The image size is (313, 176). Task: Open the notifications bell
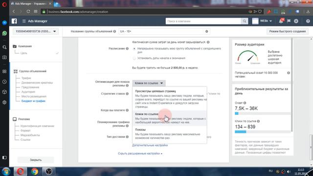pyautogui.click(x=281, y=21)
